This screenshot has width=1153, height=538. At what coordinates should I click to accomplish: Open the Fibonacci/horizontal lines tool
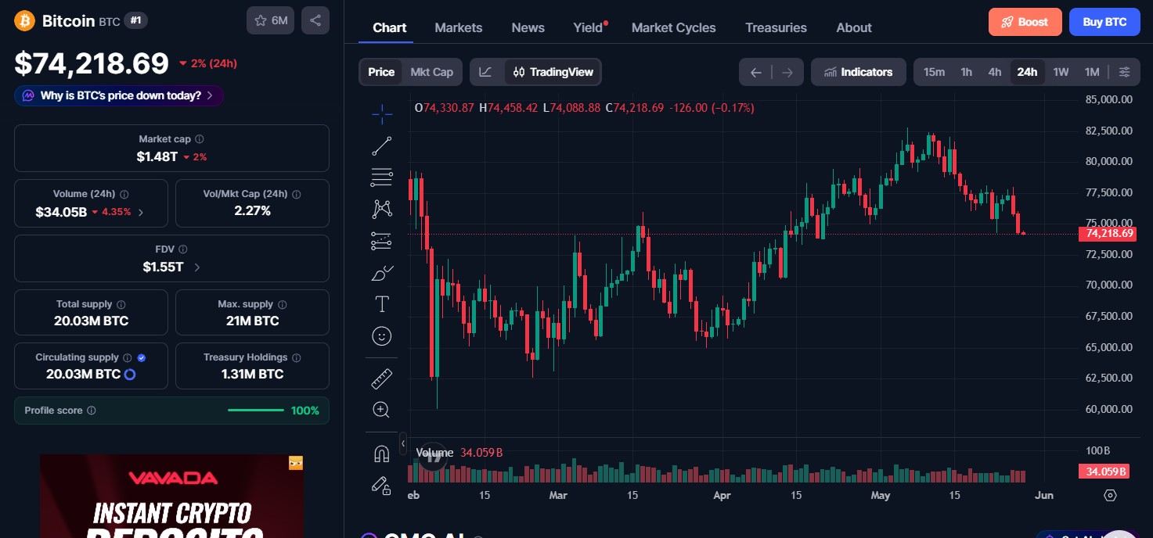pyautogui.click(x=382, y=178)
